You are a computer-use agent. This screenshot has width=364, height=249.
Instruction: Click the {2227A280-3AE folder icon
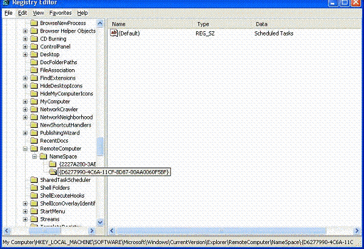[x=53, y=164]
